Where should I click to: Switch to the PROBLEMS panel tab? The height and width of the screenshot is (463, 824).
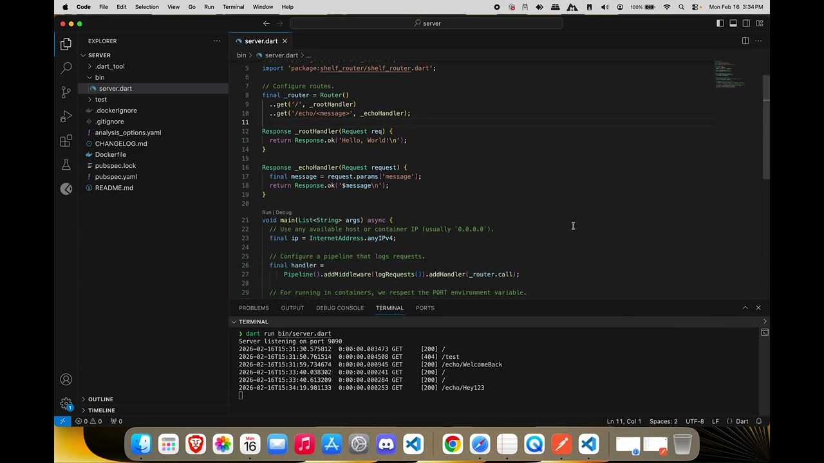(254, 307)
